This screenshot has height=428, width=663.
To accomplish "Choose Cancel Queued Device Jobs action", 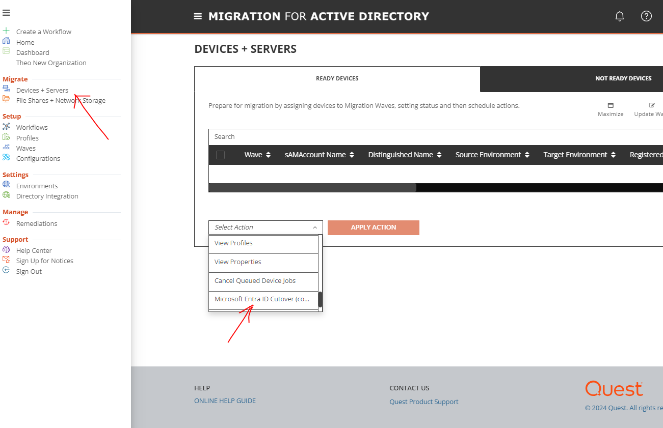I will (x=263, y=281).
